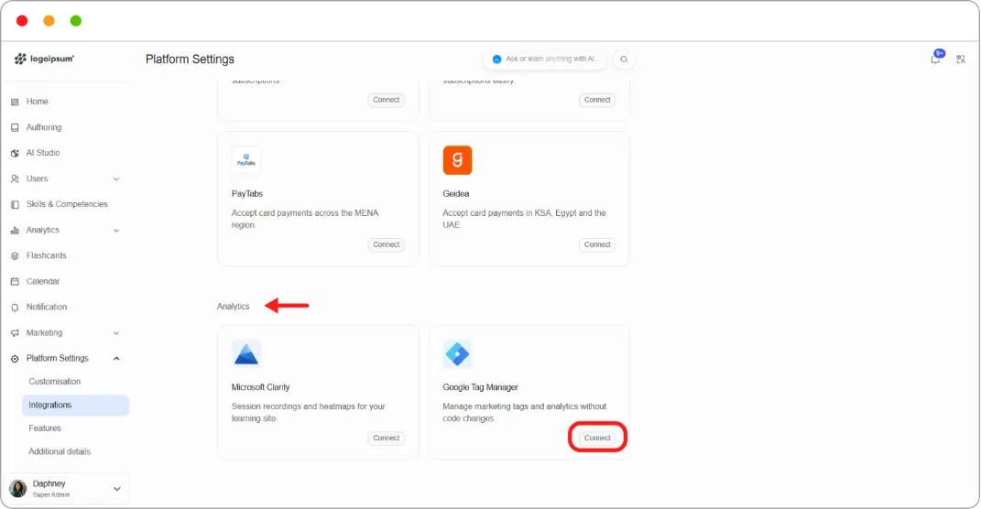Viewport: 981px width, 509px height.
Task: Connect PayTabs integration
Action: (386, 244)
